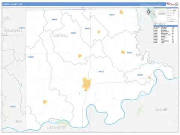Click the orange city area below 64682

click(99, 32)
